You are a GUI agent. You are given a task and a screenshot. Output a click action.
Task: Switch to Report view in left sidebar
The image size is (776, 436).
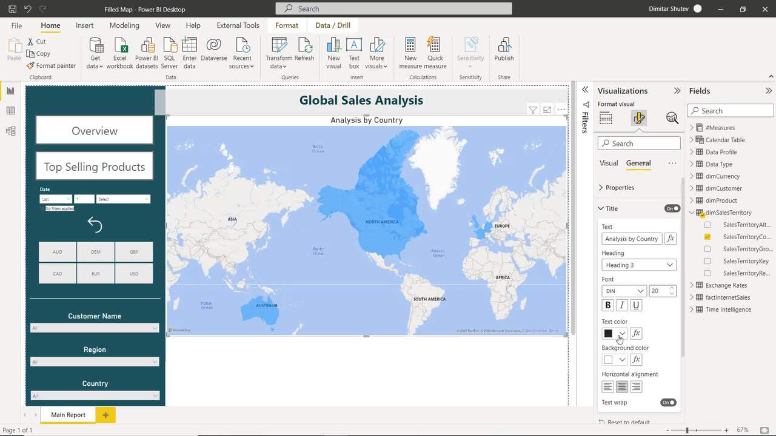tap(10, 91)
